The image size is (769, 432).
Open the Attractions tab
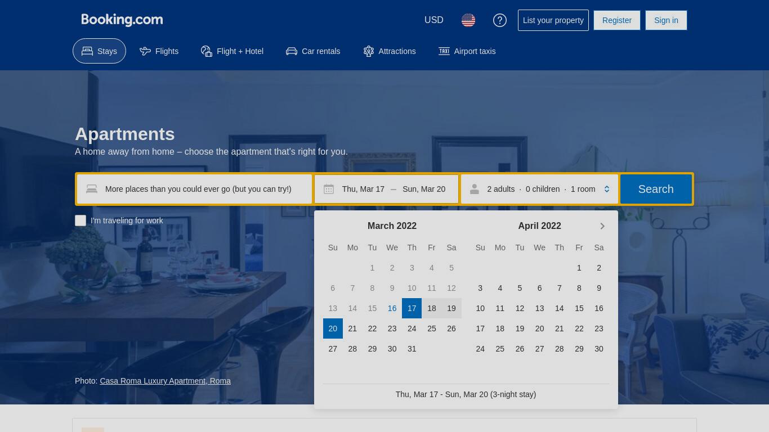pyautogui.click(x=390, y=51)
